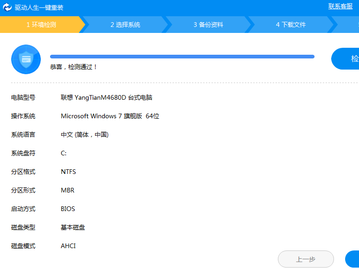Click the 操作系统 label
The image size is (359, 269).
23,116
